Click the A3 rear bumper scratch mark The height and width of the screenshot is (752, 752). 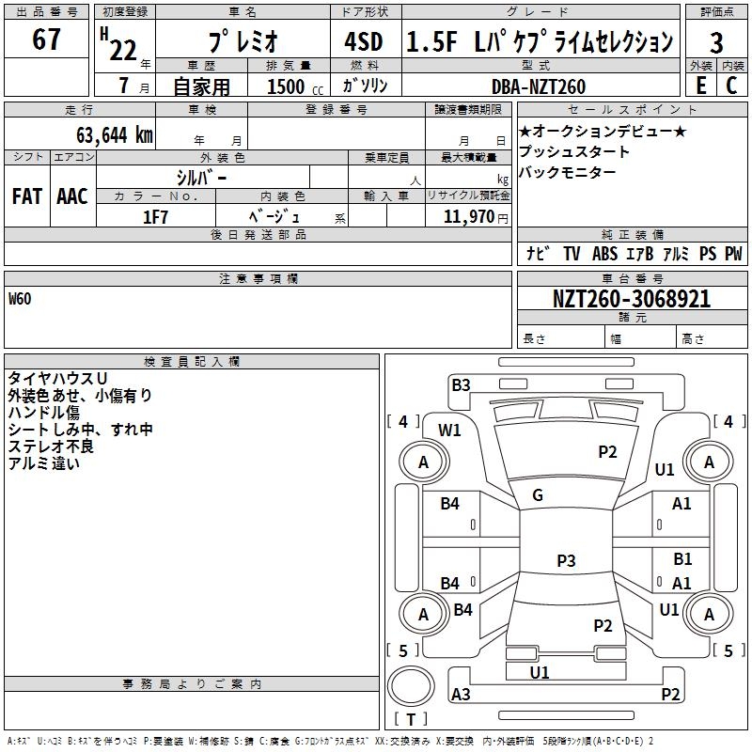(x=461, y=694)
